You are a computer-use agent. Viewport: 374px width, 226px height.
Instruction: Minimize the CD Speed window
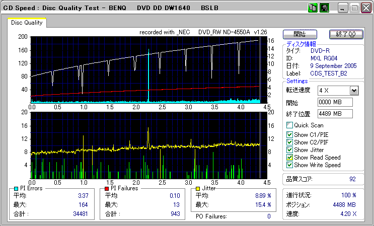[x=343, y=9]
